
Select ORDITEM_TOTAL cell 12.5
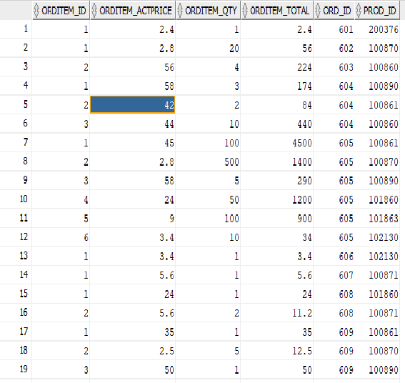(x=277, y=350)
